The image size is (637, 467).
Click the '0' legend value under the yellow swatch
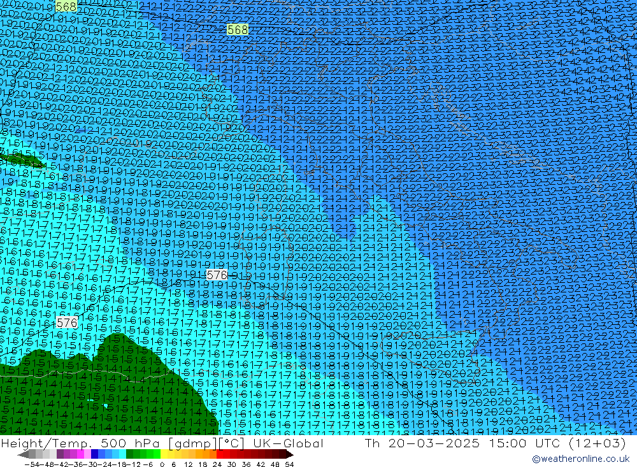coord(162,464)
